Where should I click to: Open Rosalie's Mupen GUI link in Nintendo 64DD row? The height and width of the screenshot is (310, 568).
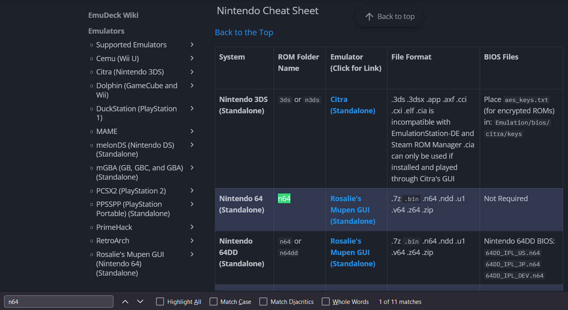353,252
